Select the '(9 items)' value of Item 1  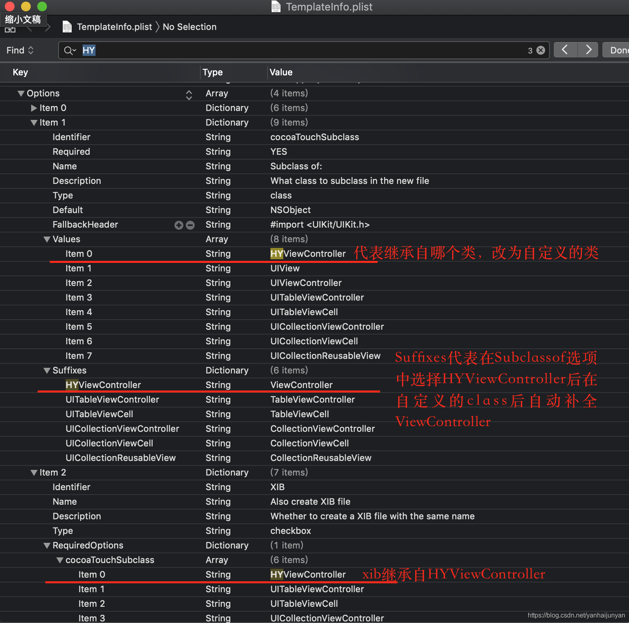coord(289,123)
